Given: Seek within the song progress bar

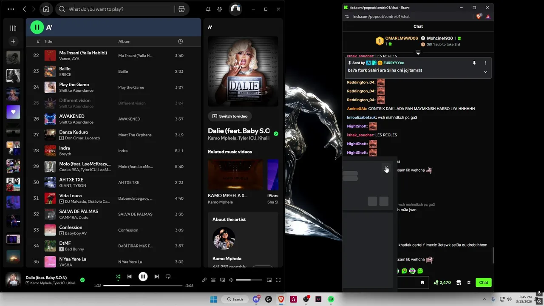Looking at the screenshot, I should coord(142,286).
